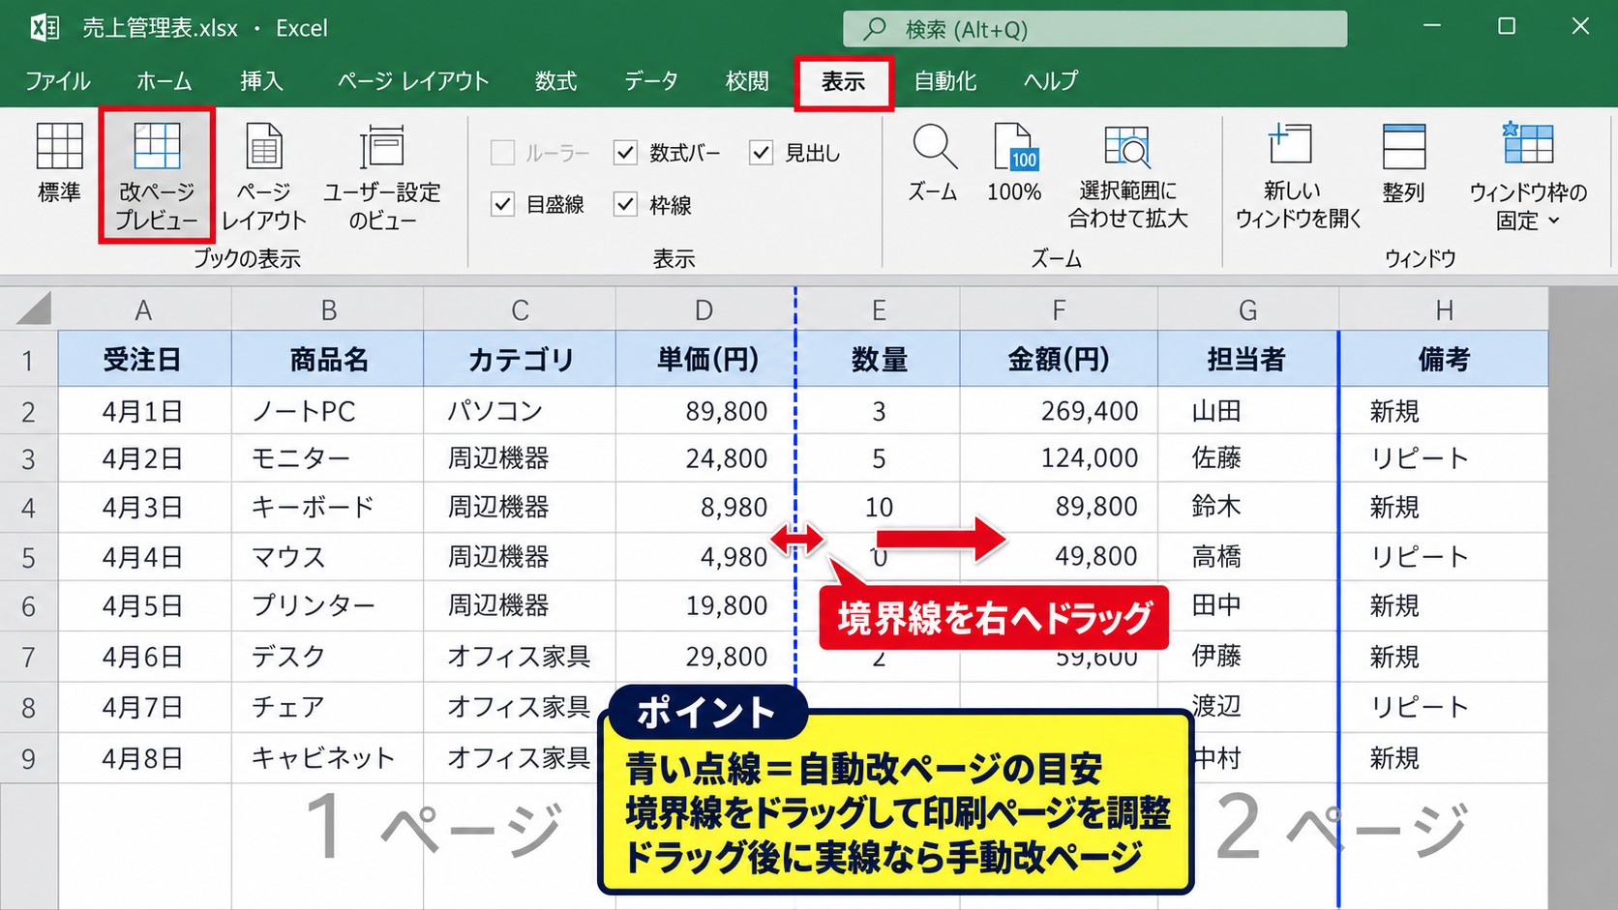Open the ホーム tab
The height and width of the screenshot is (910, 1618).
pos(165,81)
